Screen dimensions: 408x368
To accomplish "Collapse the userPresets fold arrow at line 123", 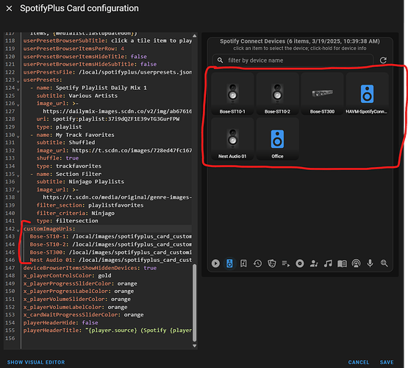I will [x=18, y=81].
